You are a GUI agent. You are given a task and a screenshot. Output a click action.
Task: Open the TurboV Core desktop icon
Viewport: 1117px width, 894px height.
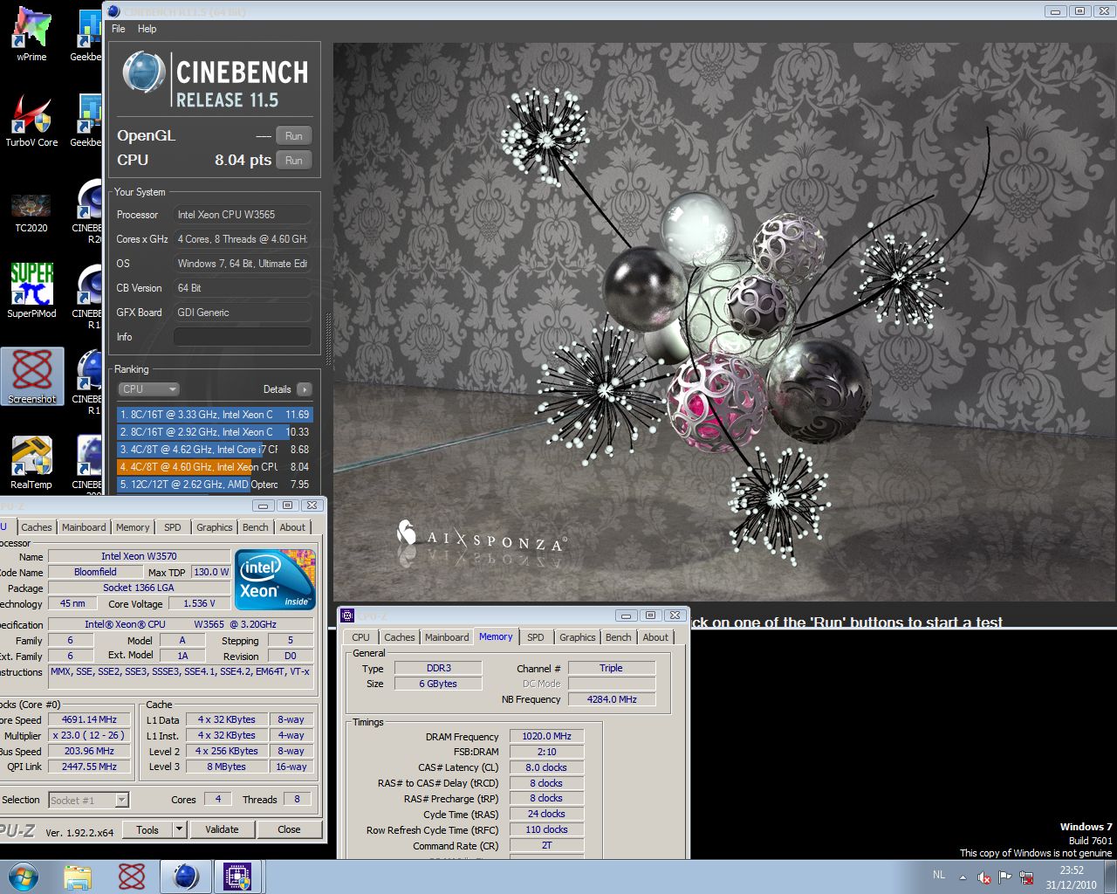click(x=31, y=120)
